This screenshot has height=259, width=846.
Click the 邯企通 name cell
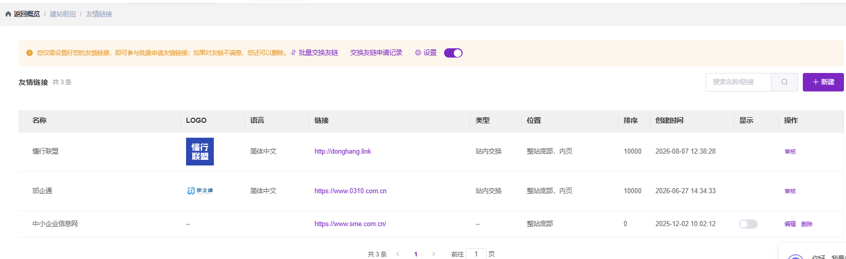tap(42, 191)
